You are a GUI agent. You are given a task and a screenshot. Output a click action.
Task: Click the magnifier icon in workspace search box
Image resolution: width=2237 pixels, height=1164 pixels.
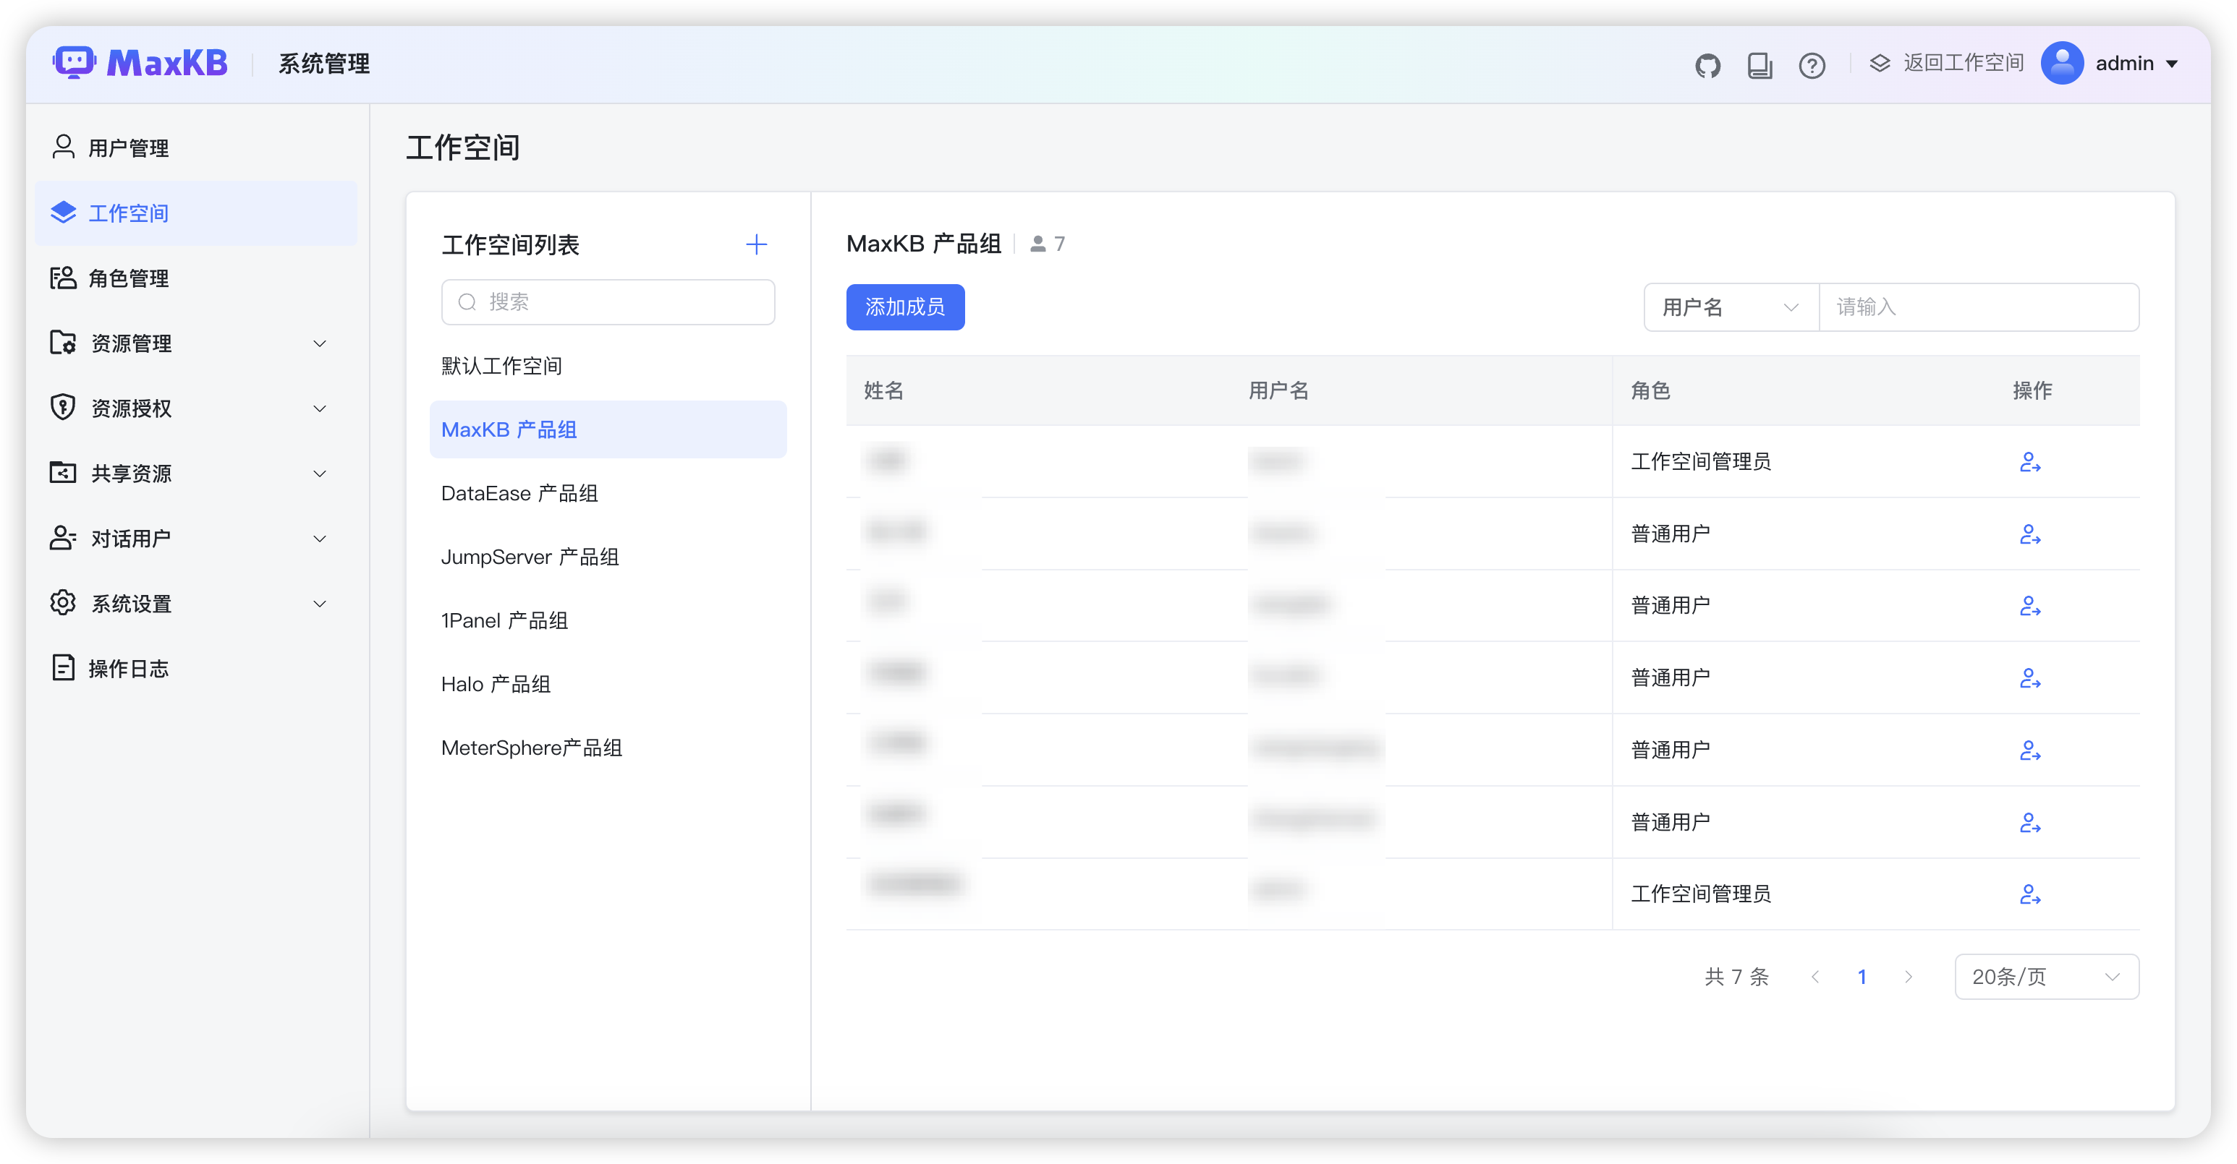(x=467, y=301)
